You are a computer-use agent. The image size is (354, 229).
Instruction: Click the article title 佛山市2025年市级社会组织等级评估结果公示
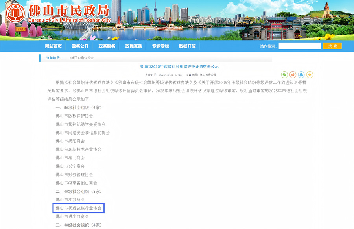coord(179,66)
